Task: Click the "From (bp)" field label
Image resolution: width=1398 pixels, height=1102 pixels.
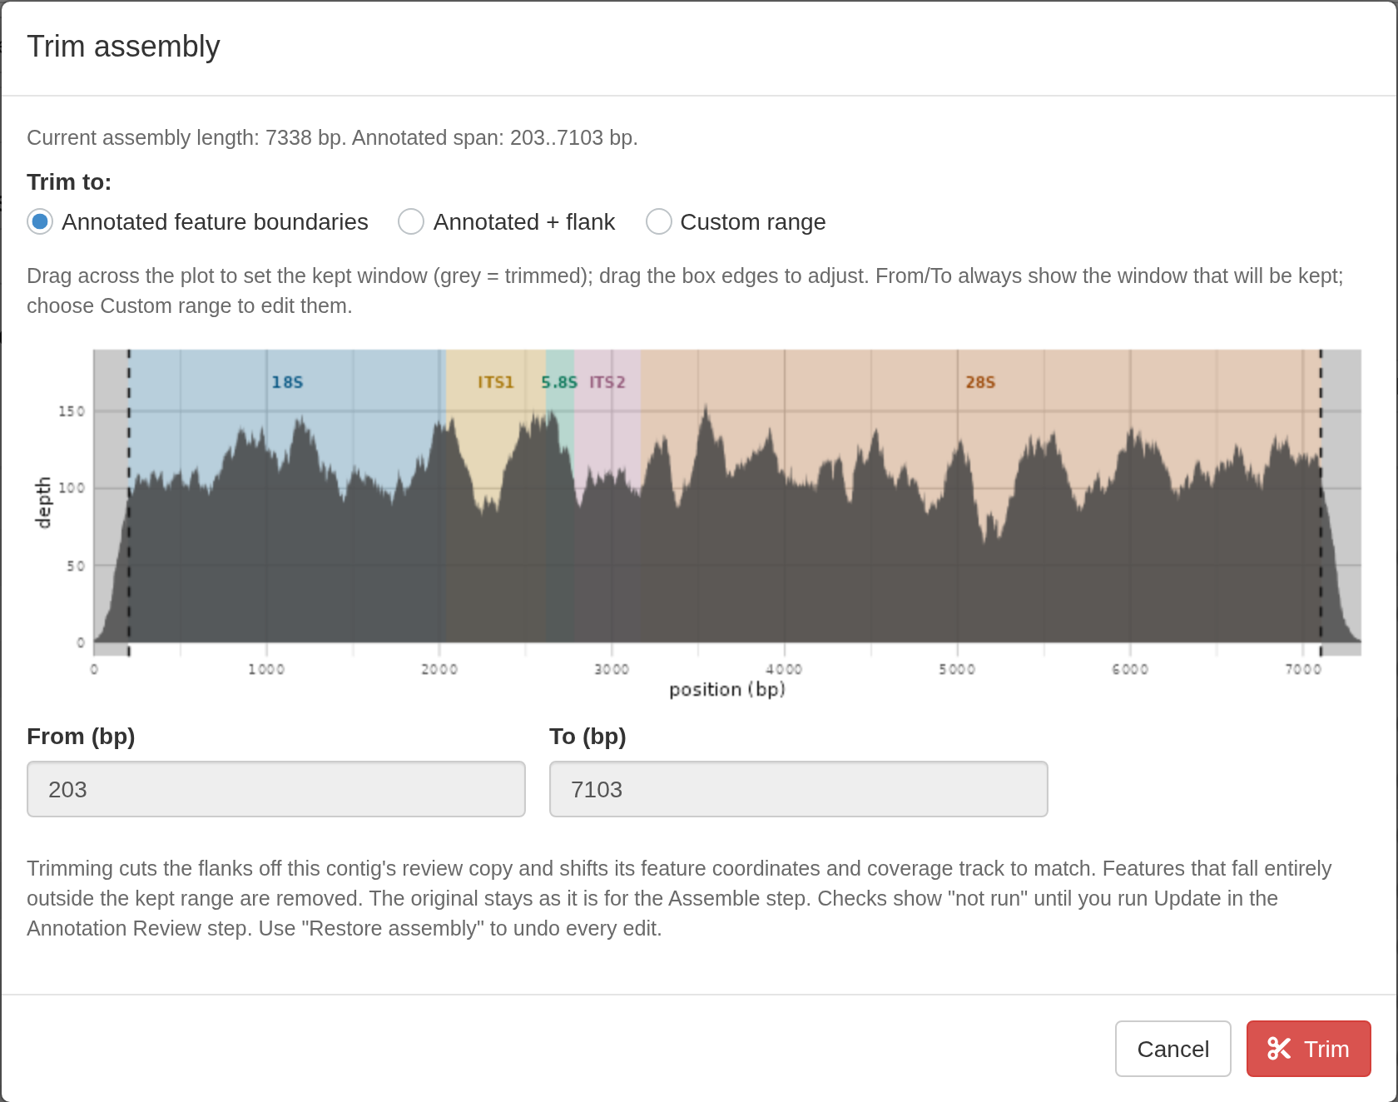Action: pyautogui.click(x=81, y=737)
